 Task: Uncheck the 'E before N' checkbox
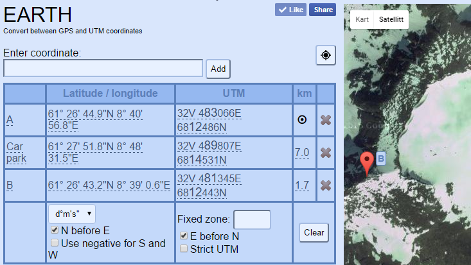tap(184, 235)
